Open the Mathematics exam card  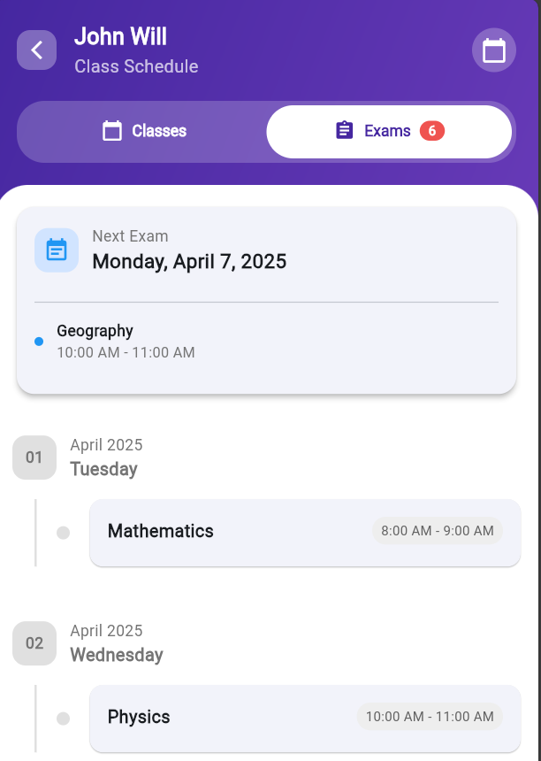point(305,532)
